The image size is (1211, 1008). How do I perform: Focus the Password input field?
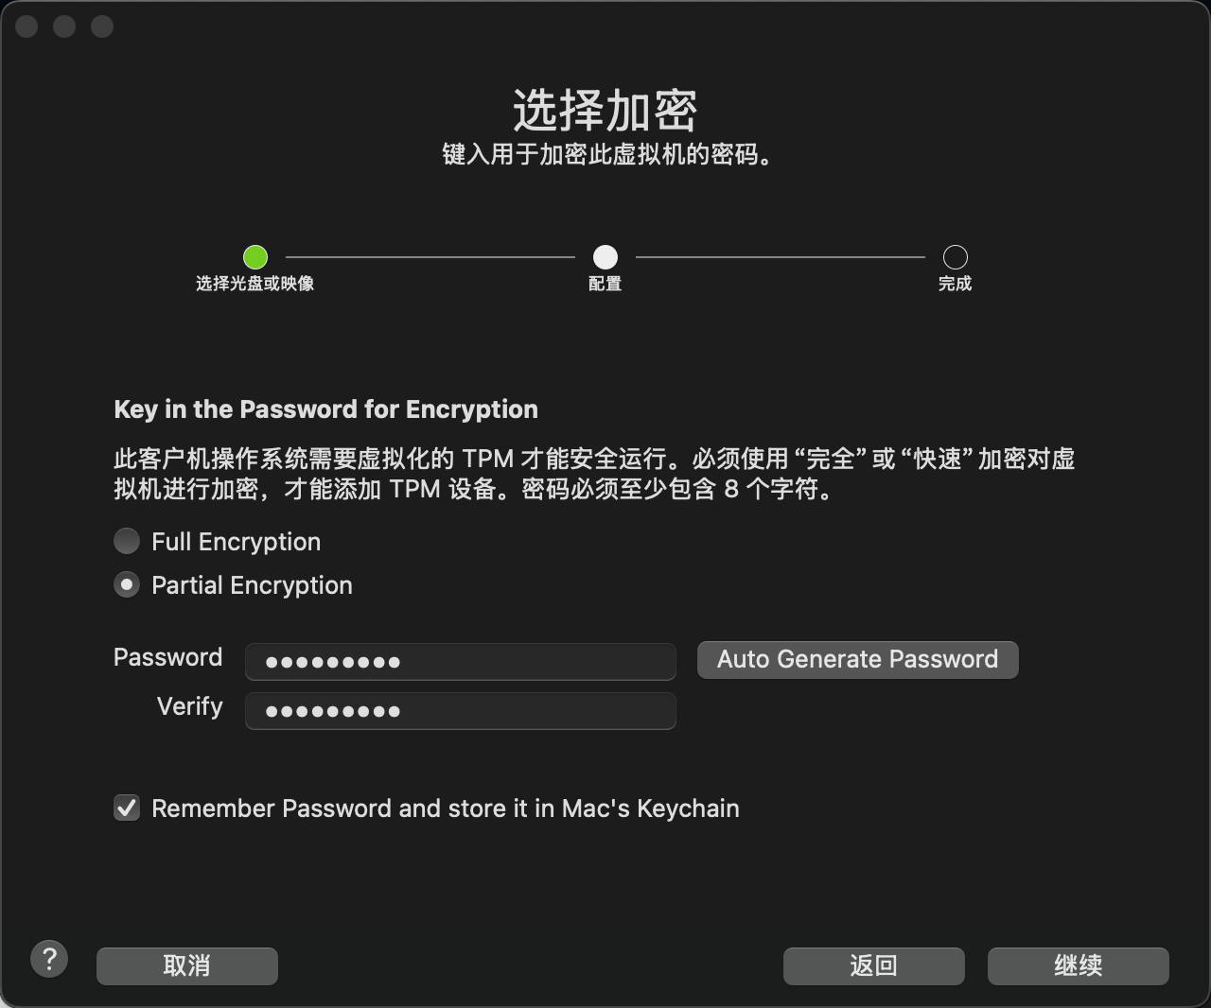click(461, 662)
